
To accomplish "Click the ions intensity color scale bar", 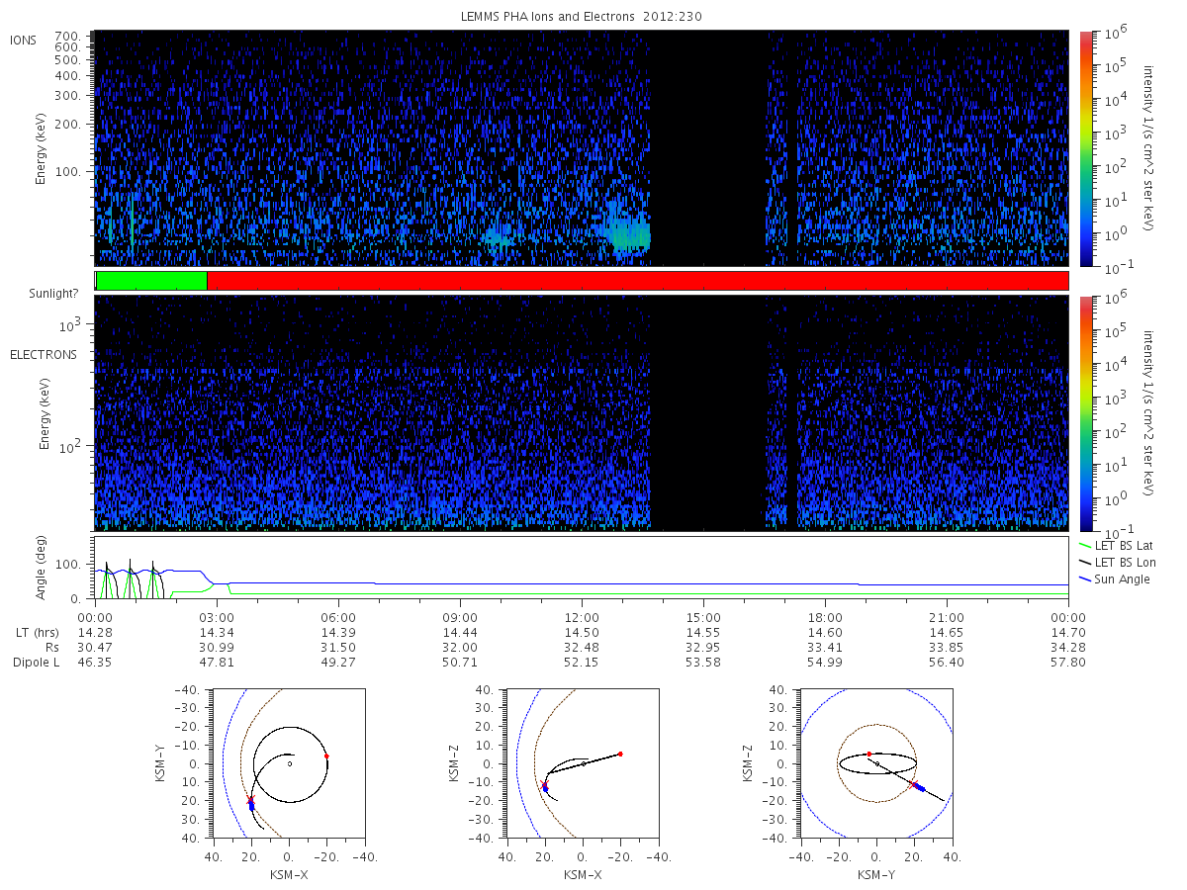I will click(1085, 148).
